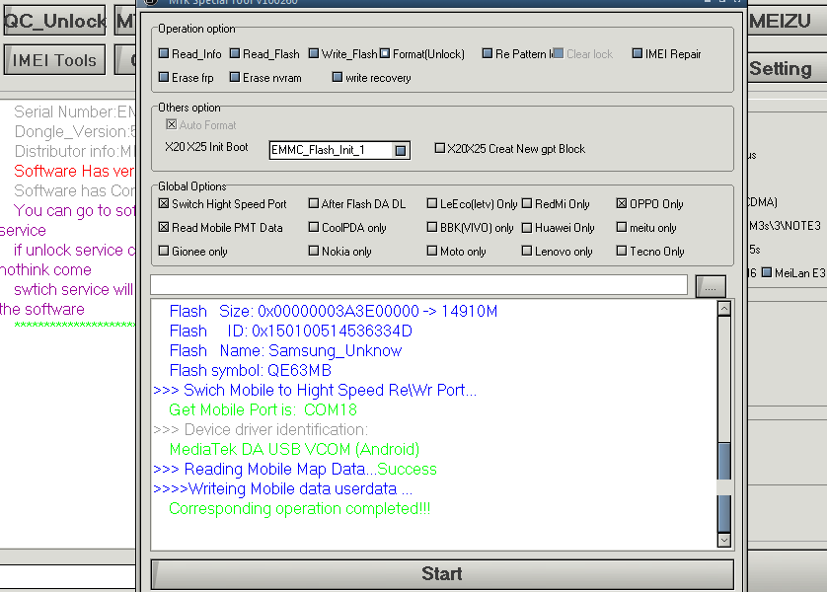The image size is (827, 592).
Task: Select the IMEI Repair operation option
Action: click(667, 53)
